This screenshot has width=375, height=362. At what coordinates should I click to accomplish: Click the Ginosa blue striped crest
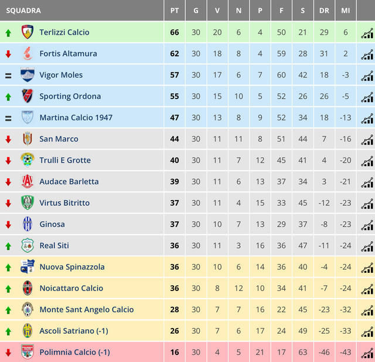coord(28,224)
